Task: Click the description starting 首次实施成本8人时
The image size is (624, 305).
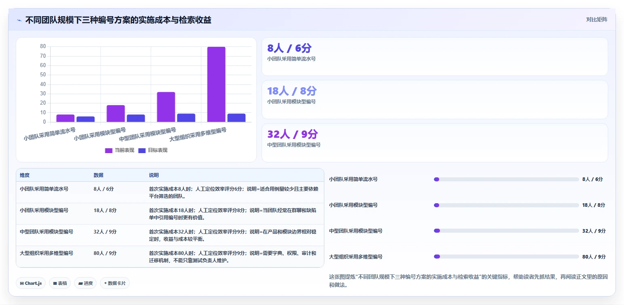Action: click(233, 192)
